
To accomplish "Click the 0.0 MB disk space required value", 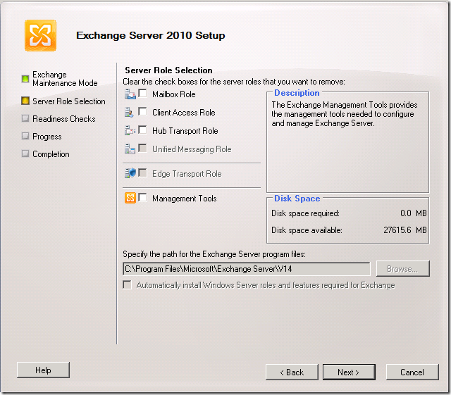I will tap(414, 213).
